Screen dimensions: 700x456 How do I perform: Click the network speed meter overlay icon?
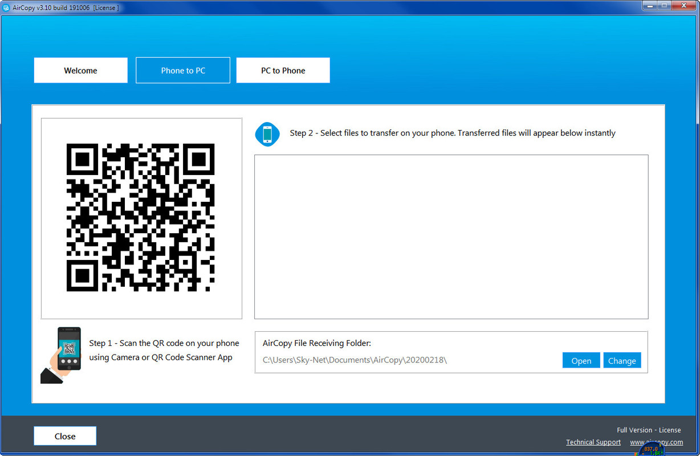(651, 449)
